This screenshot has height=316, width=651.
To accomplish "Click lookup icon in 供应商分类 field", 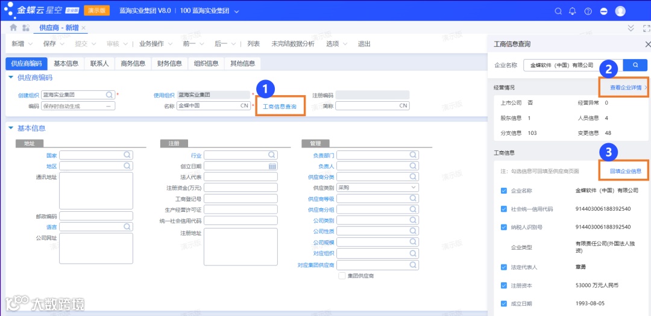I will (413, 177).
